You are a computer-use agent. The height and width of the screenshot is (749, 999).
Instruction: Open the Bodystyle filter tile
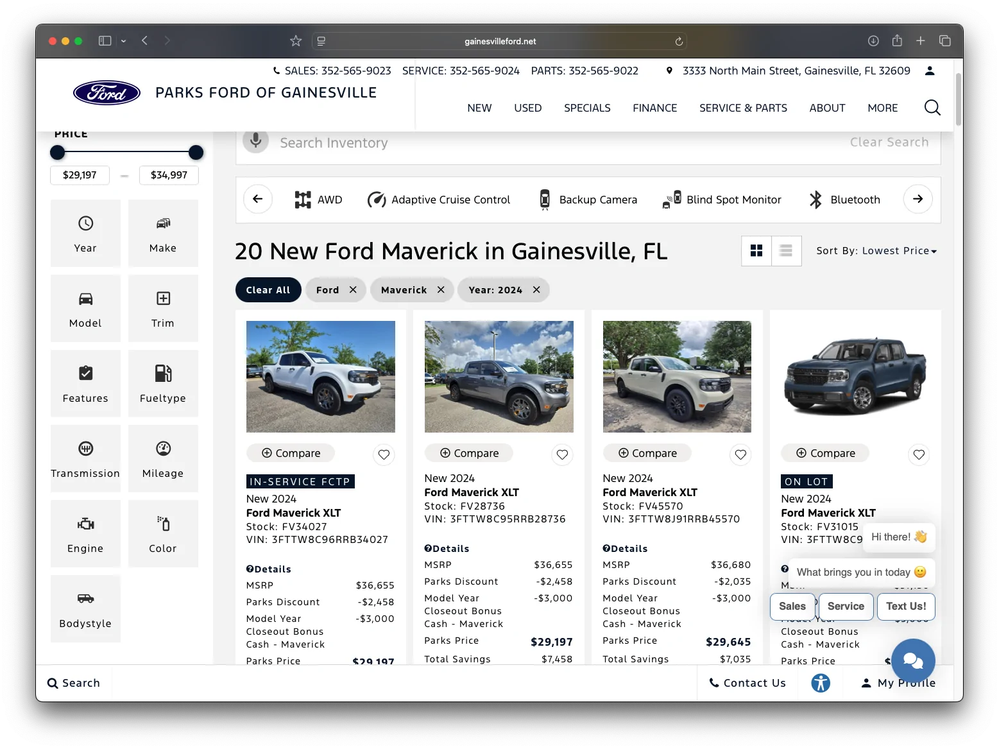(x=85, y=608)
